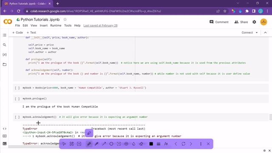Viewport: 272px width, 153px height.
Task: Open the File menu
Action: point(17,25)
